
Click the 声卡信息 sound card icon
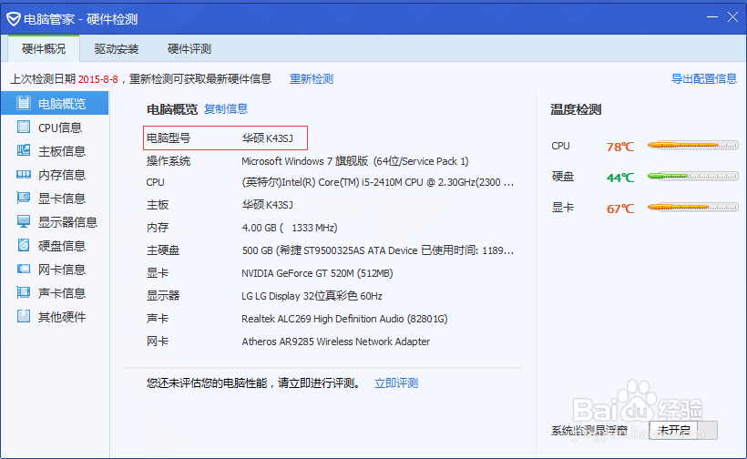pyautogui.click(x=24, y=292)
